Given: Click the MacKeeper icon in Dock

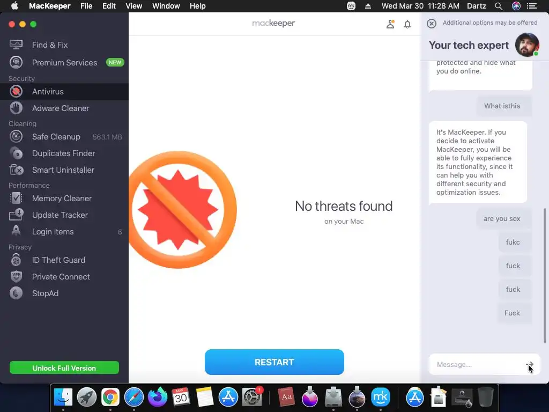Looking at the screenshot, I should tap(381, 398).
